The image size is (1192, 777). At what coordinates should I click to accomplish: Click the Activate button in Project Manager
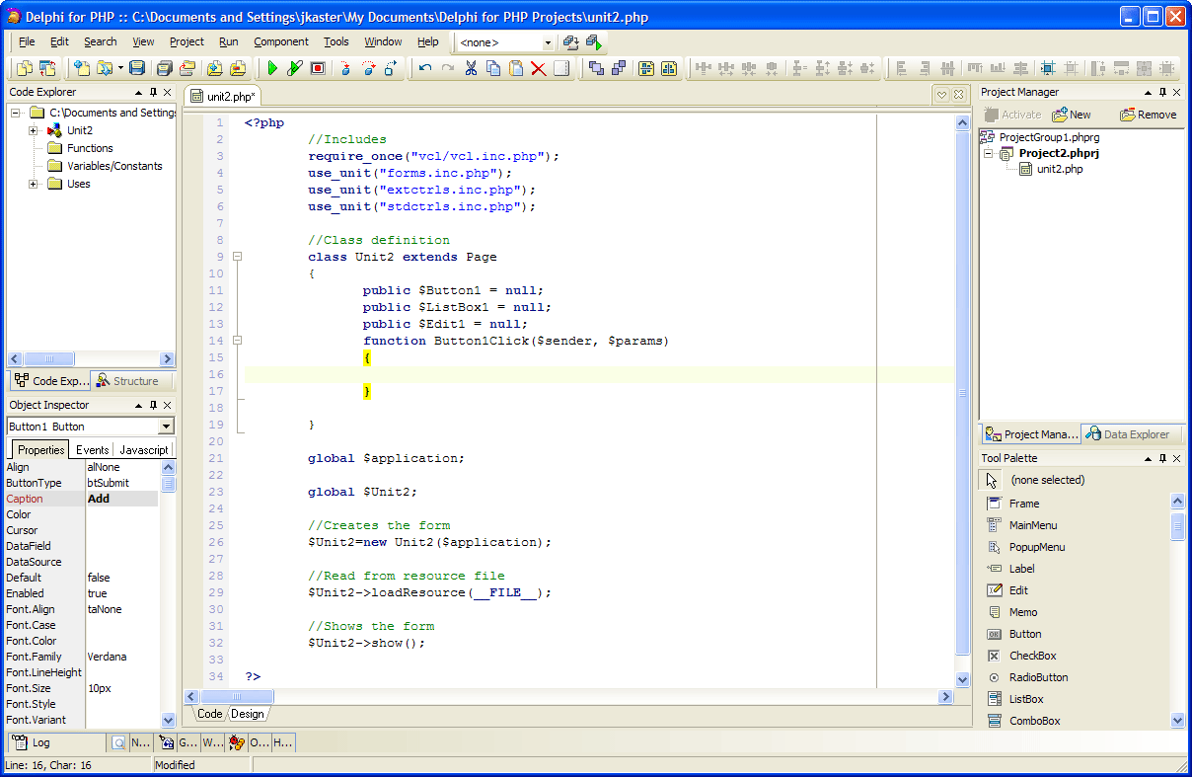1012,115
